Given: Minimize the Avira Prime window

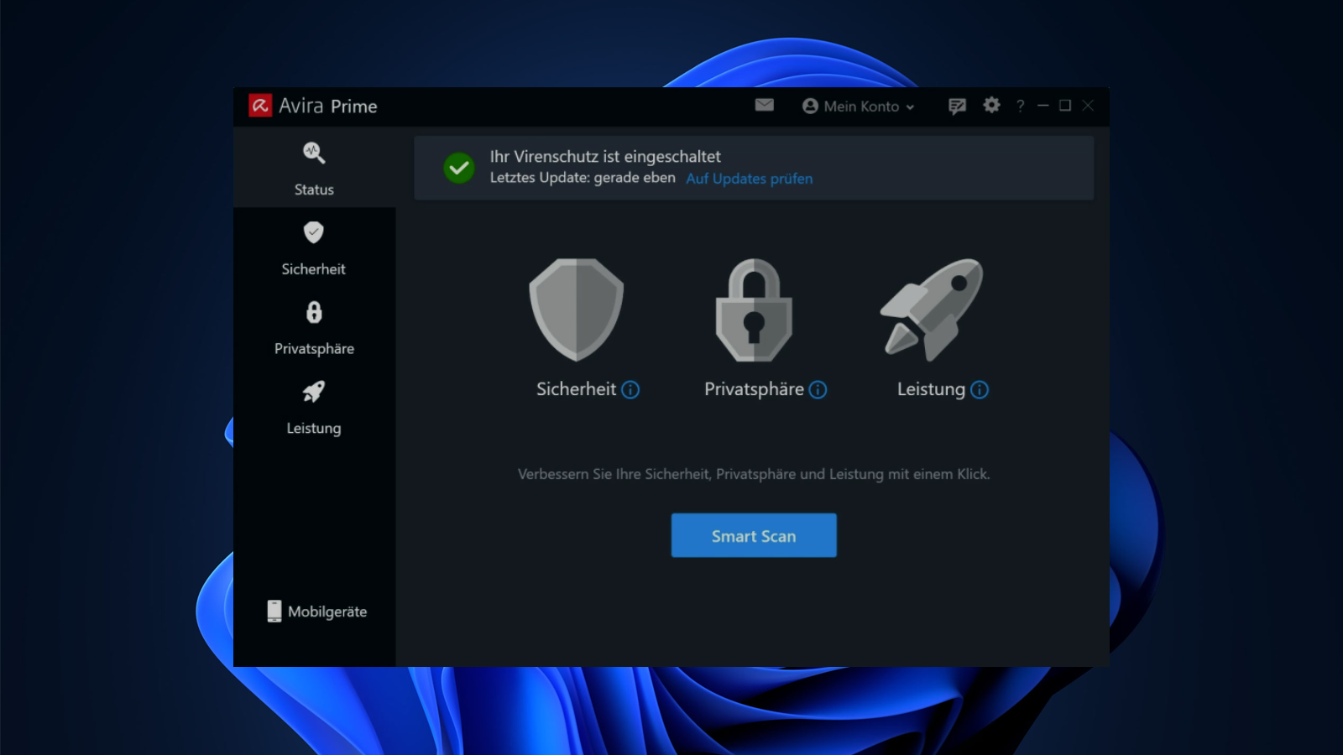Looking at the screenshot, I should [x=1043, y=106].
